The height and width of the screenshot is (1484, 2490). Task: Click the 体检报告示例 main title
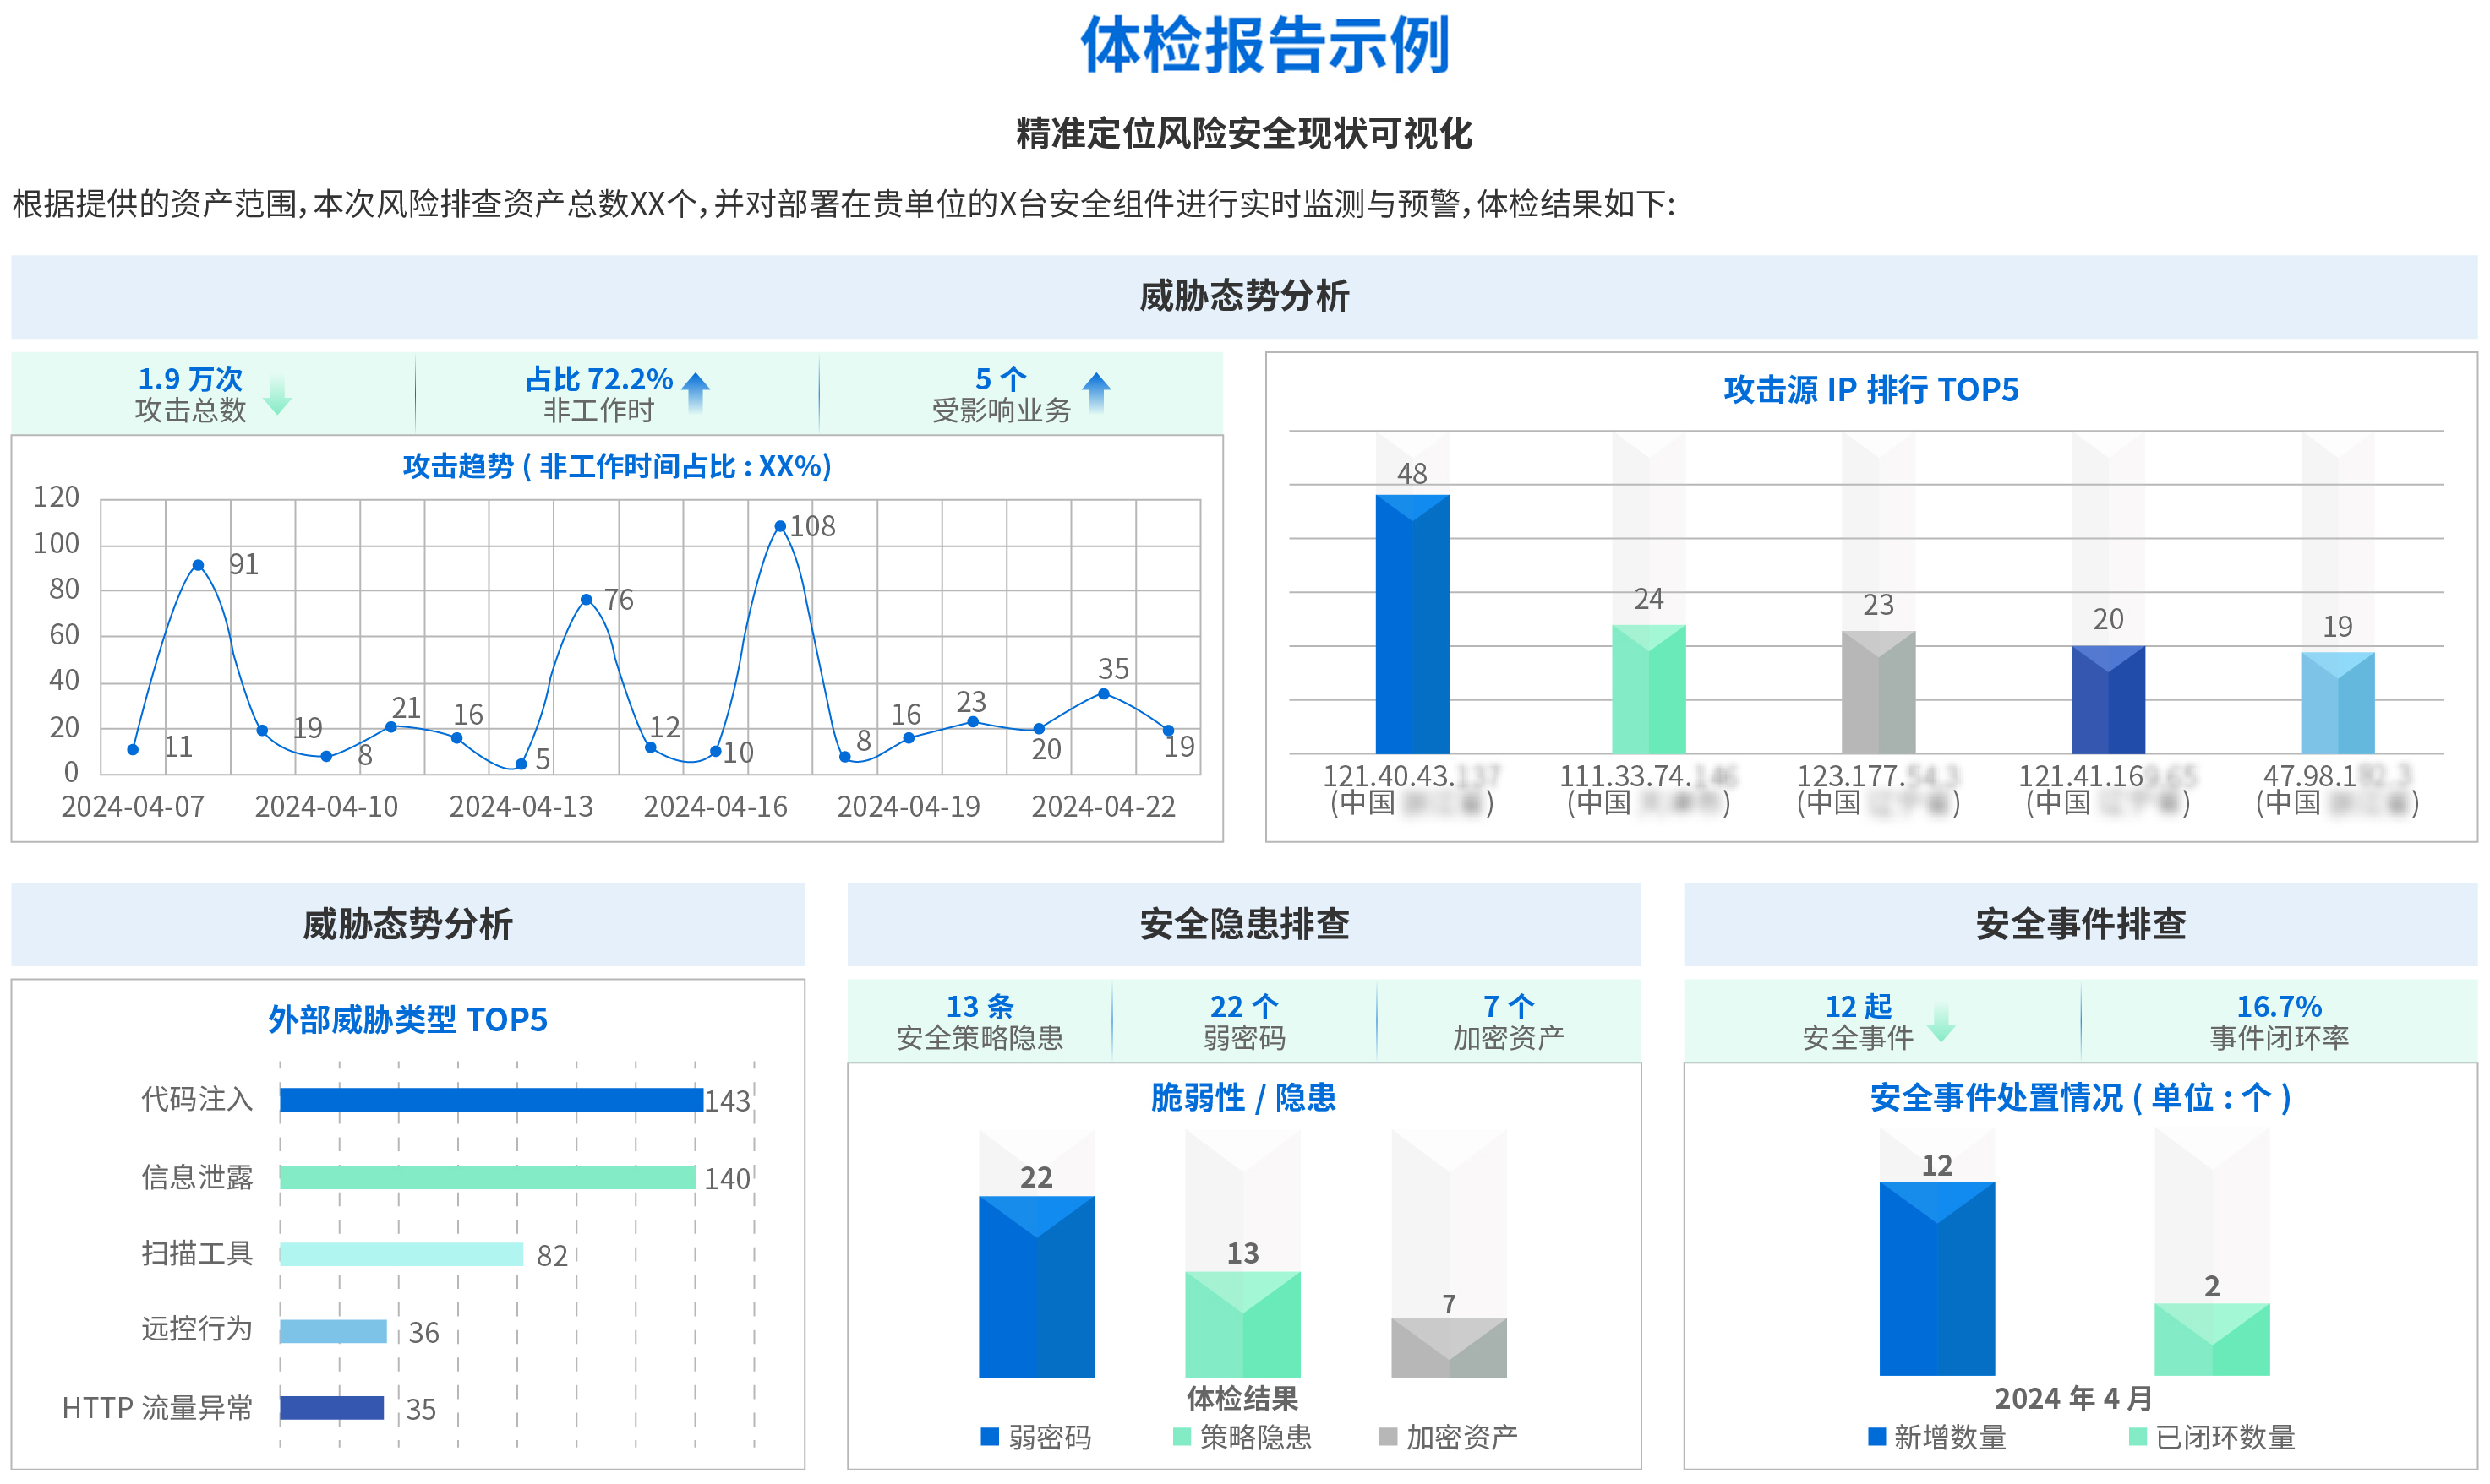(x=1264, y=46)
